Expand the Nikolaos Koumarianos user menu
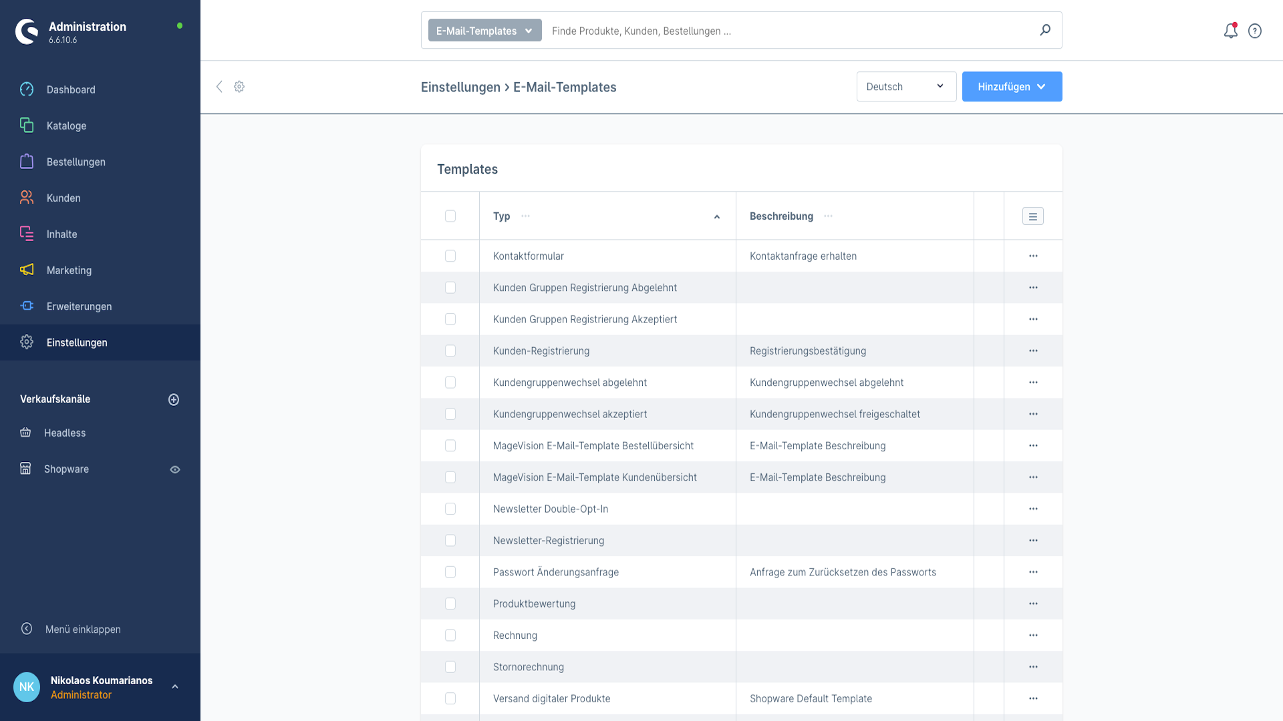Screen dimensions: 1283x721 pyautogui.click(x=175, y=687)
